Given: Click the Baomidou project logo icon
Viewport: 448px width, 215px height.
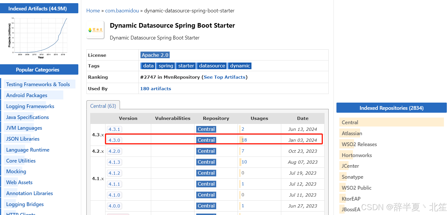Looking at the screenshot, I should coord(95,30).
